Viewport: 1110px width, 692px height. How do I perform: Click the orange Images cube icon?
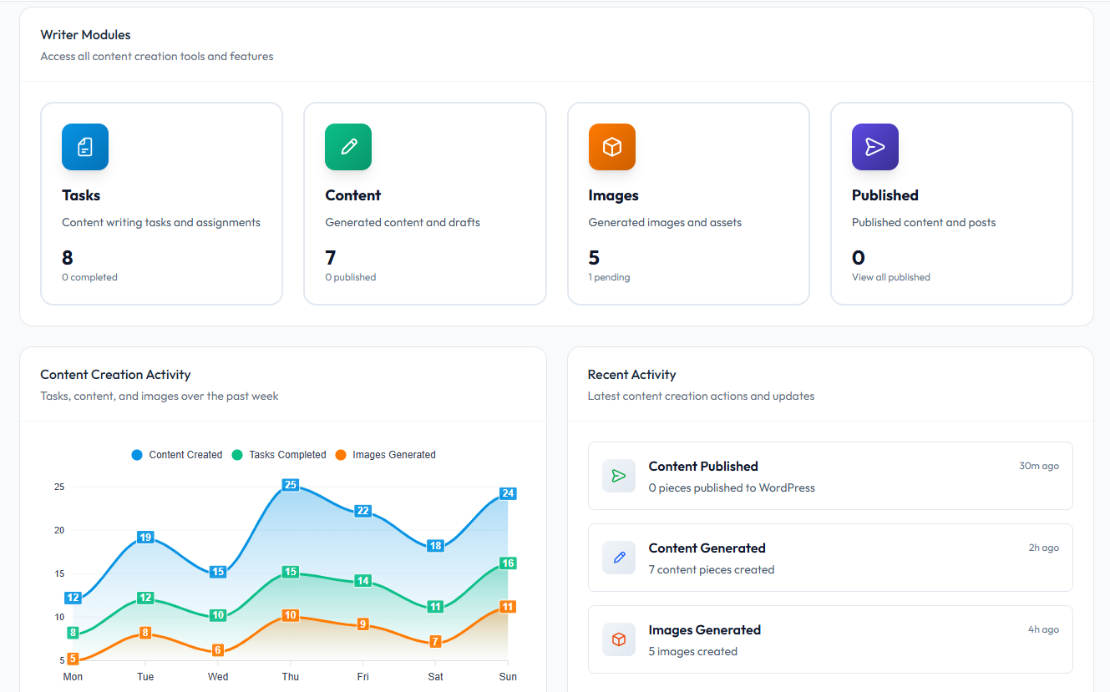pos(611,147)
